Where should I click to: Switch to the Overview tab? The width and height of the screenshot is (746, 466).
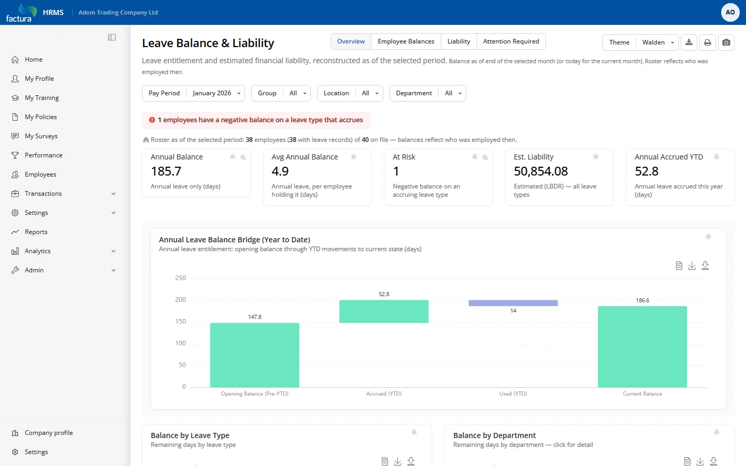tap(351, 41)
